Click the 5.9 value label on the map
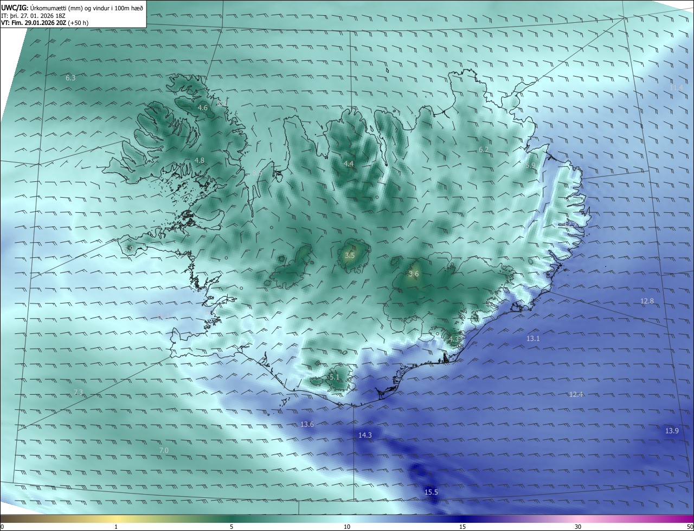Screen dimensions: 694x531 pos(530,166)
